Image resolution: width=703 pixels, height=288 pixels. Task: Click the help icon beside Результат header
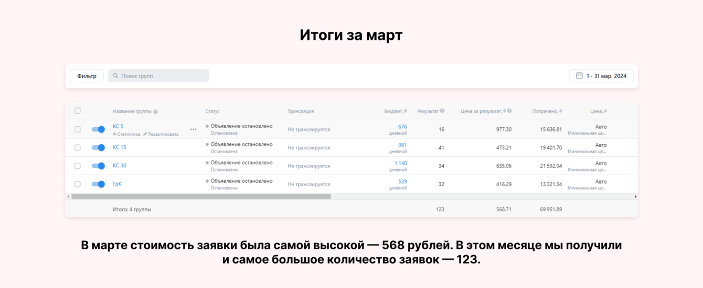tap(442, 111)
